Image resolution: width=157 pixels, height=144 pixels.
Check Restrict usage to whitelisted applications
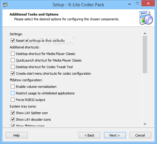click(13, 93)
